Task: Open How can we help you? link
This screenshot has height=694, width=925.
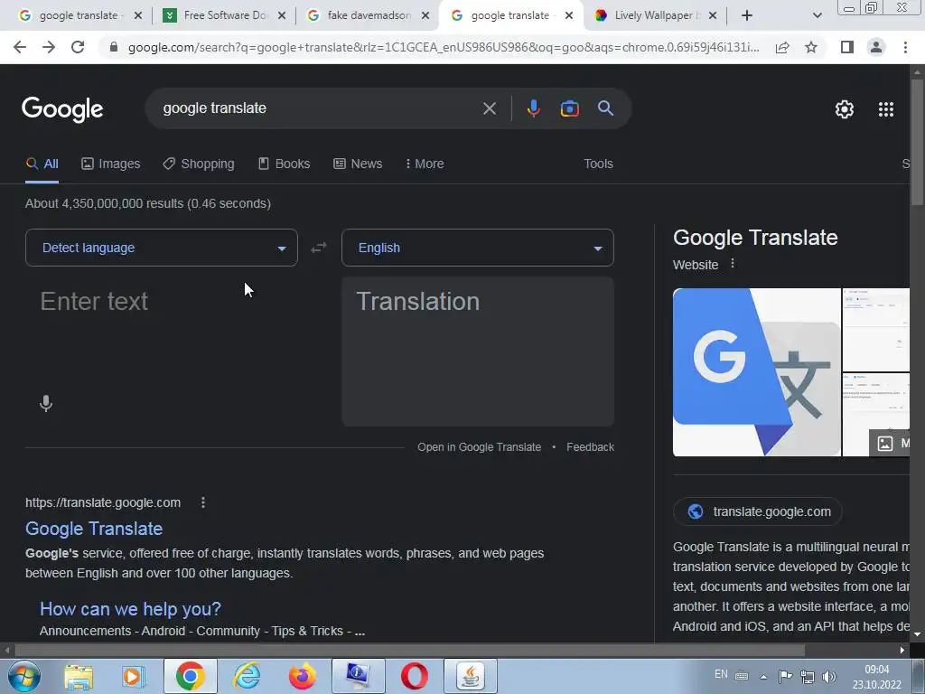Action: (130, 609)
